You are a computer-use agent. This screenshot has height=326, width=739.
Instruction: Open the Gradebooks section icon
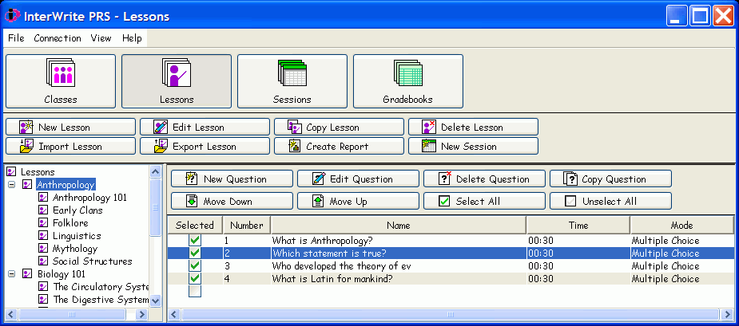(407, 73)
